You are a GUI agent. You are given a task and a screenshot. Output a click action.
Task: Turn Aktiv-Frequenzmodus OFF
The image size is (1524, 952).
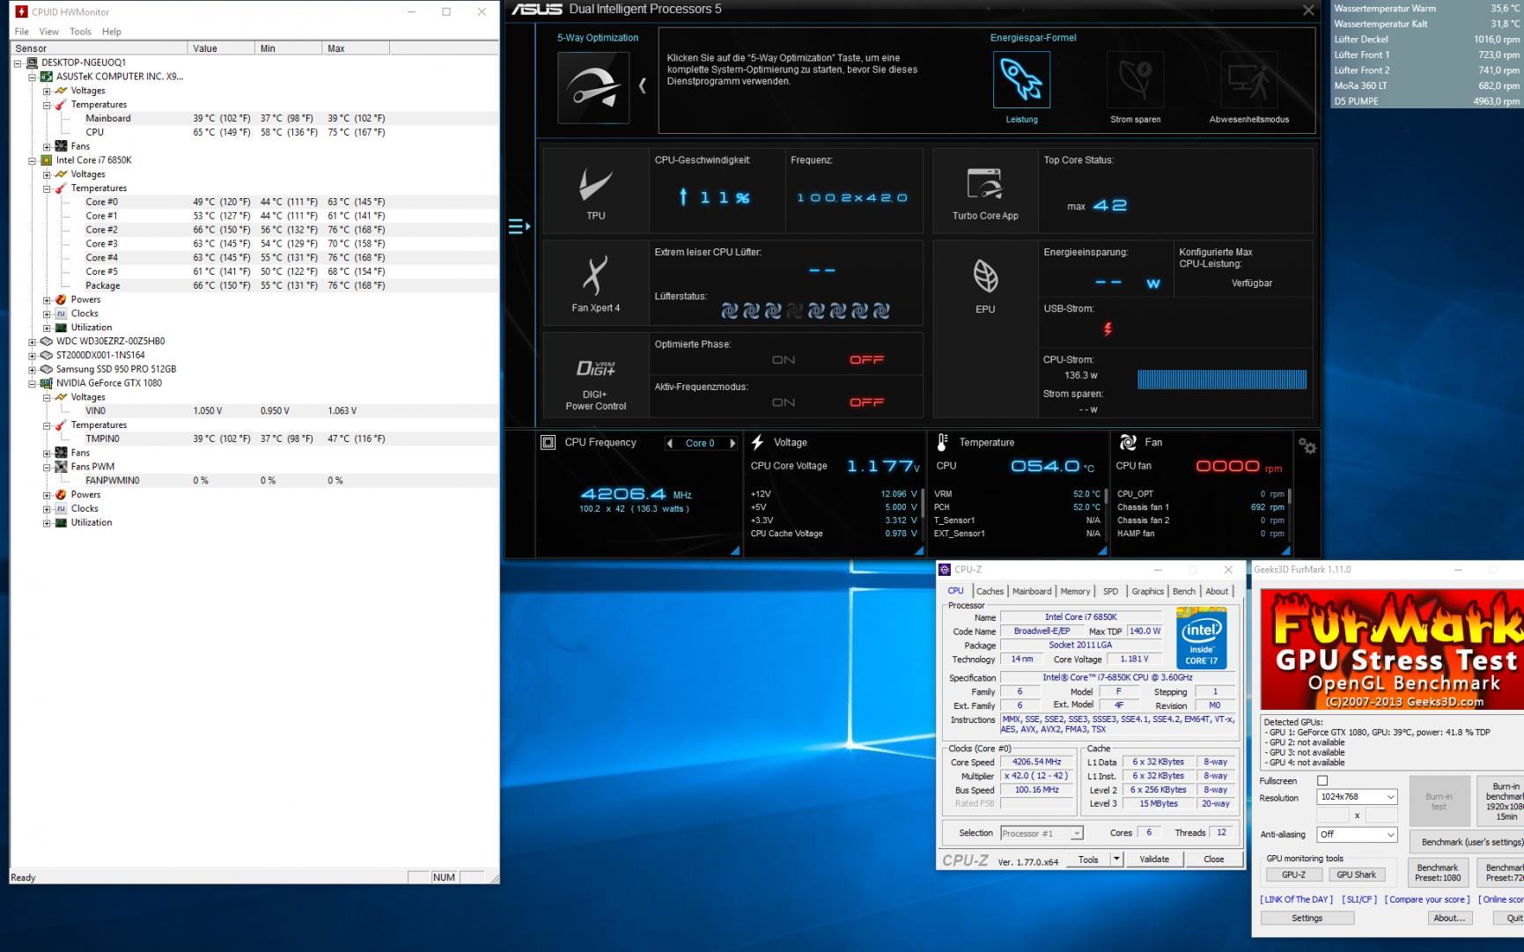[x=866, y=402]
